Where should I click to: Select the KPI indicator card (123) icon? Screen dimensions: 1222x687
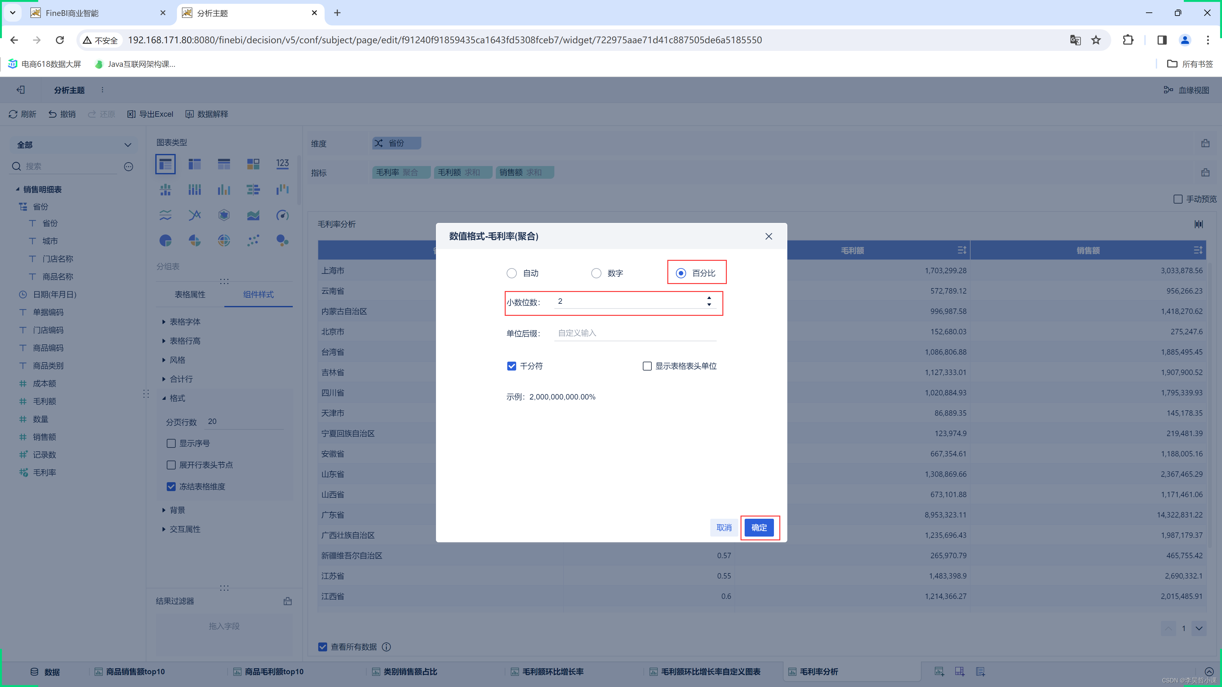283,164
